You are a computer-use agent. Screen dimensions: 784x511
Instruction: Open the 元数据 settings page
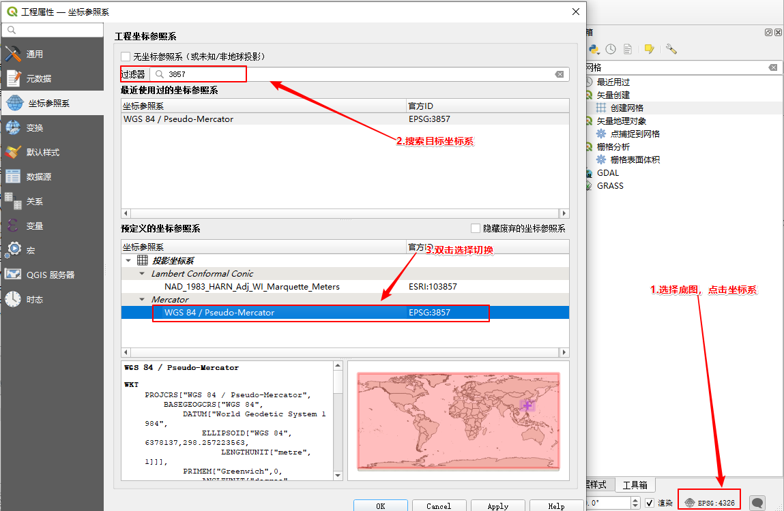click(39, 79)
